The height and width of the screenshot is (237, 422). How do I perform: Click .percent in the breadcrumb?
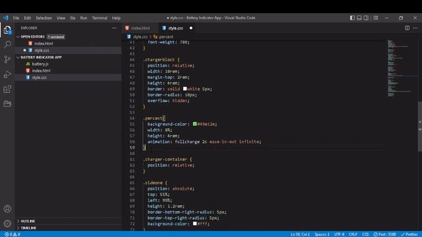[x=166, y=37]
